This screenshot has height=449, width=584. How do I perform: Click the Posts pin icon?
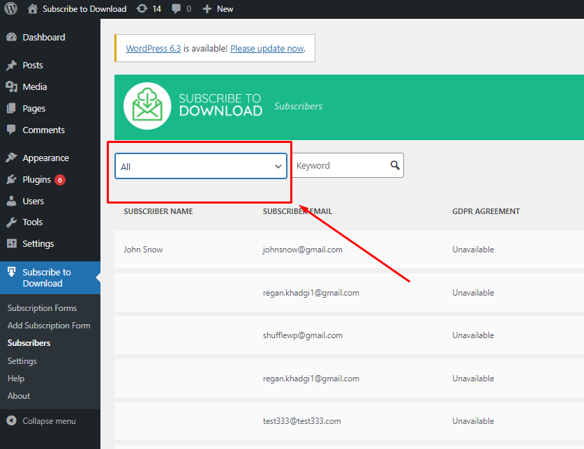12,65
